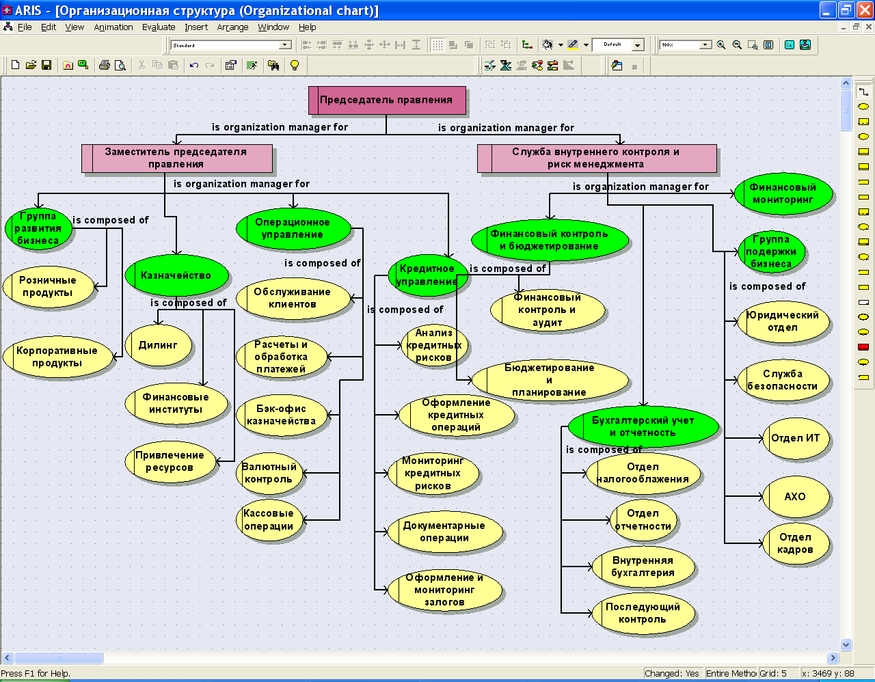Save the model with the floppy disk icon

(46, 65)
